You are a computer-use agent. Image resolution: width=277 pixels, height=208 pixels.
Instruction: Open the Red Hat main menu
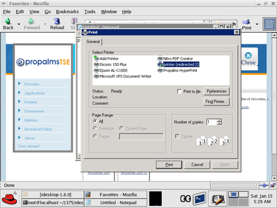point(9,199)
